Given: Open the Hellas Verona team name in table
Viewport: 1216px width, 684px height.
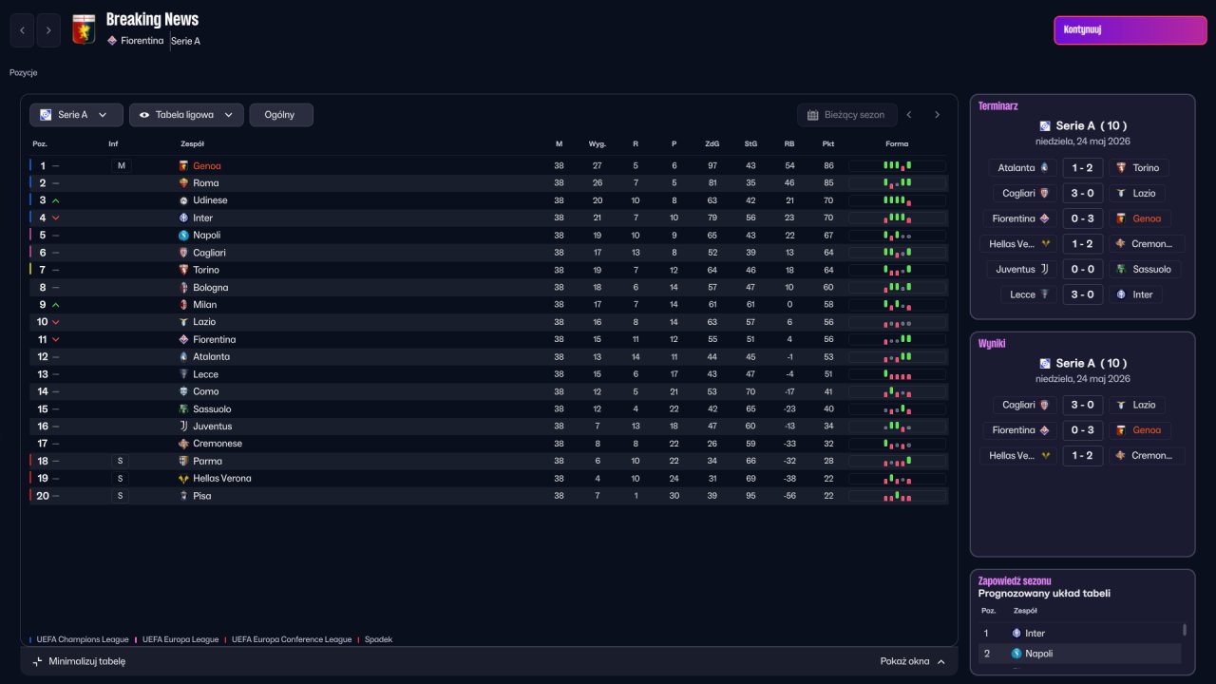Looking at the screenshot, I should point(222,479).
